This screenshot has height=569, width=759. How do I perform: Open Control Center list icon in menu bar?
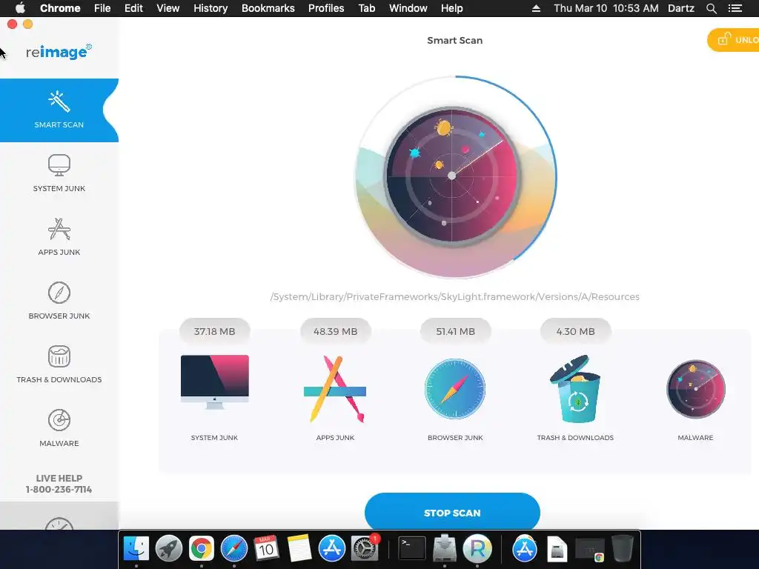pyautogui.click(x=735, y=8)
